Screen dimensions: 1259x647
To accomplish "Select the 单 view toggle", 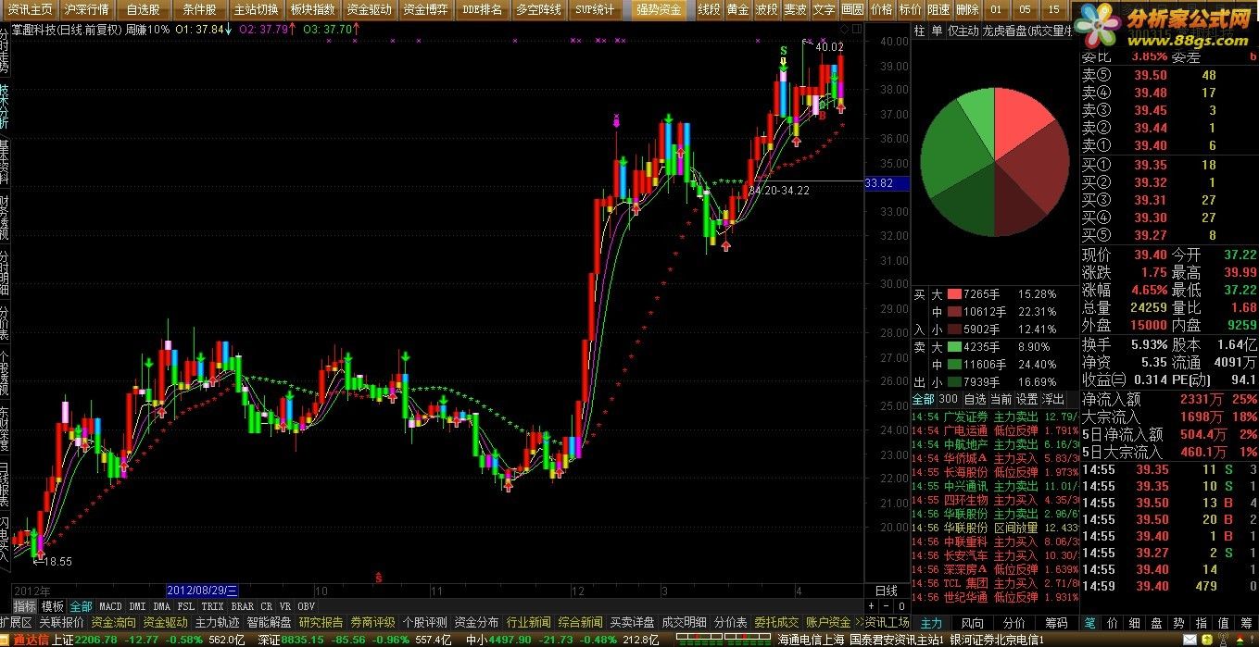I will tap(938, 31).
